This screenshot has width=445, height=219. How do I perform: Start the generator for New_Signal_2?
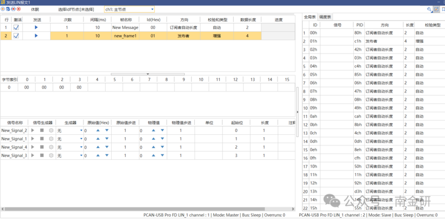[x=33, y=130]
